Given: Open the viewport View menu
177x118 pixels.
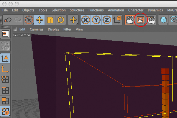Looking at the screenshot, I should coord(79,29).
